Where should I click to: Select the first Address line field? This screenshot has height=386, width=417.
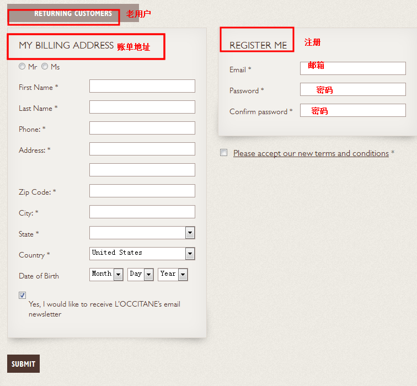[142, 149]
